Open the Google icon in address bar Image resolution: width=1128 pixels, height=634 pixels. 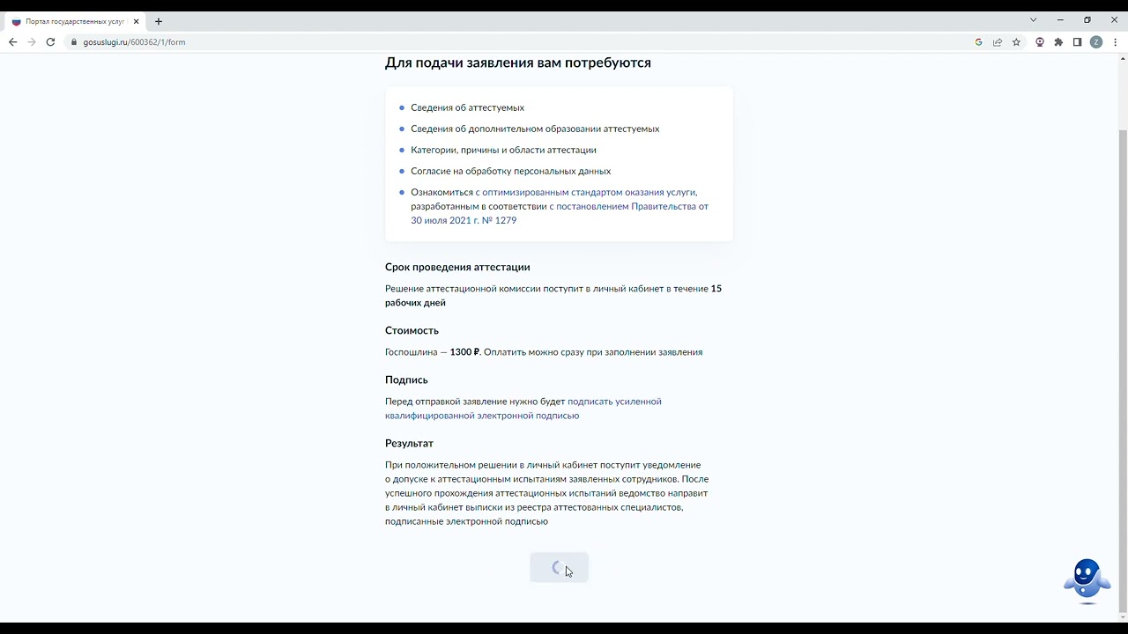[978, 42]
